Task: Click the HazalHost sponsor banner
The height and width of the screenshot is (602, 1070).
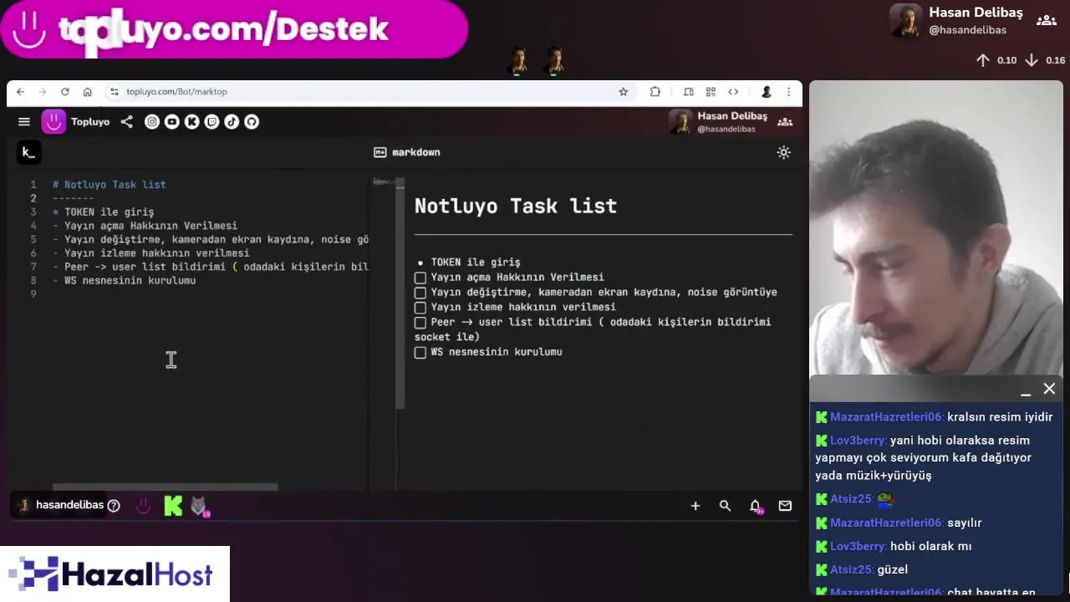Action: tap(115, 574)
